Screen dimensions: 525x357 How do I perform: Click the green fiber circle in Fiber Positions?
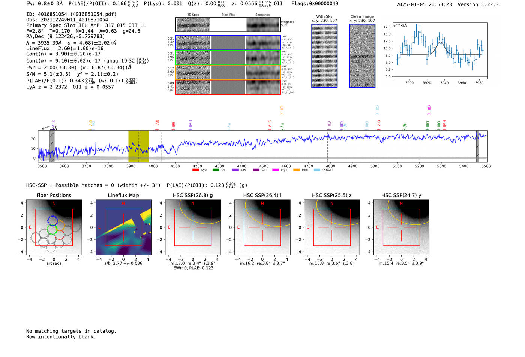click(52, 230)
